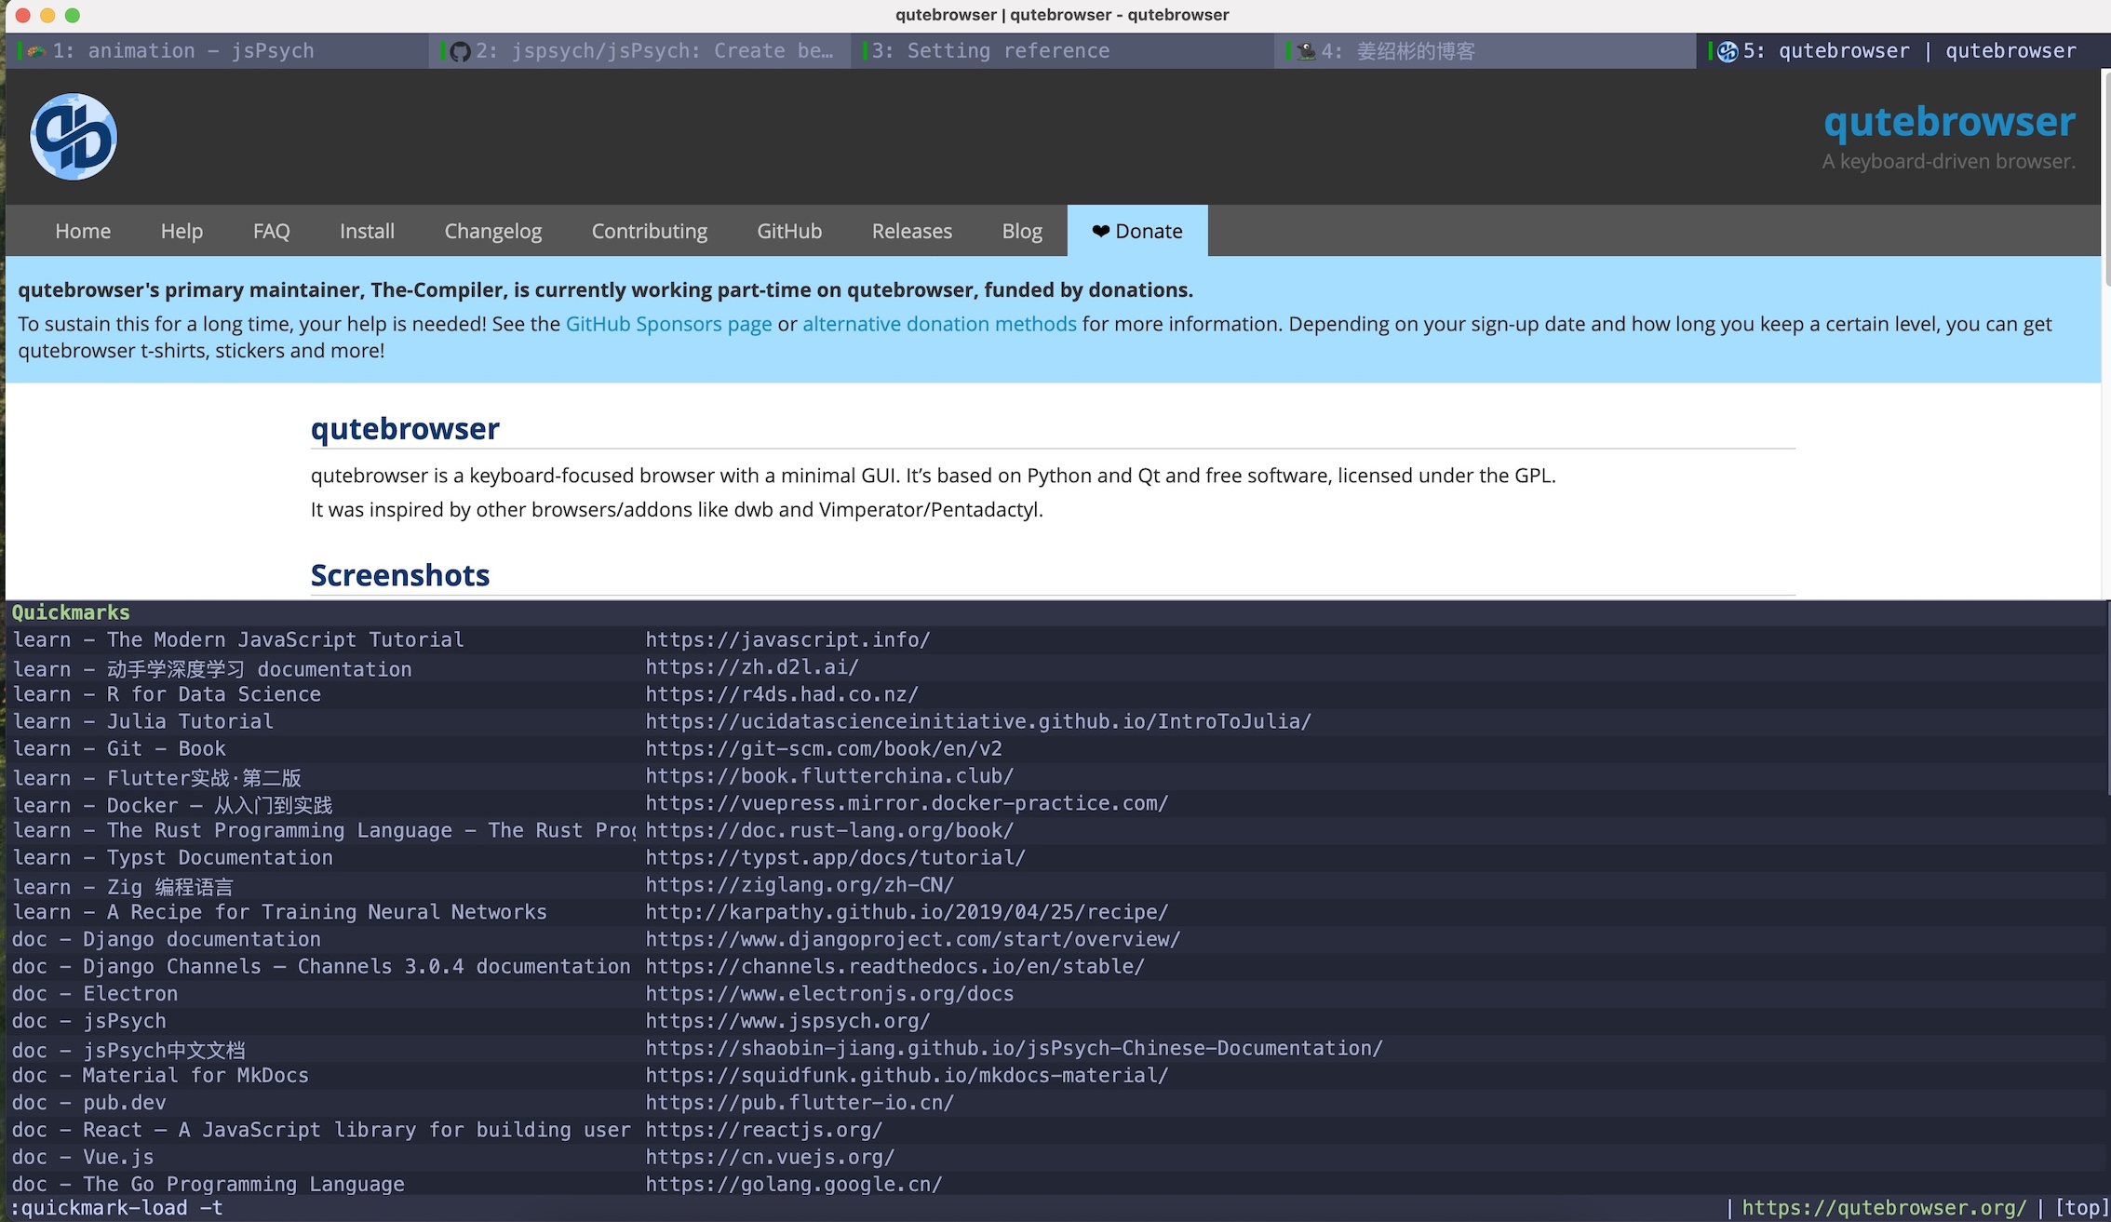Click the qutebrowser globe logo
Image resolution: width=2111 pixels, height=1222 pixels.
pos(74,136)
